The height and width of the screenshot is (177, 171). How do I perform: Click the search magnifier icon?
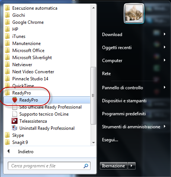(86, 166)
